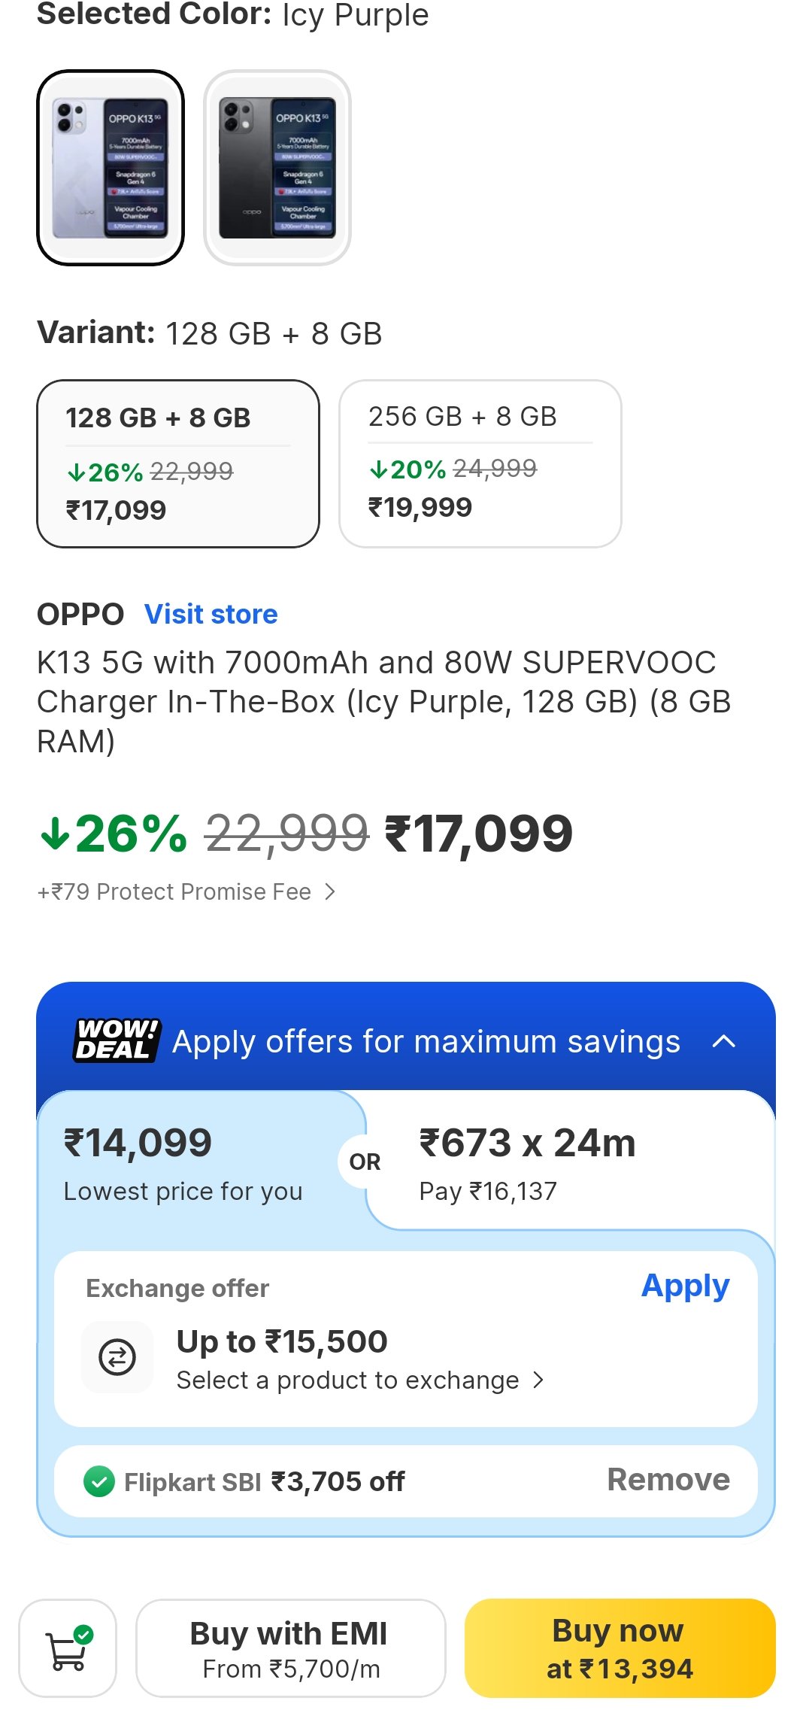Choose the black color variant thumbnail
812x1716 pixels.
coord(277,168)
